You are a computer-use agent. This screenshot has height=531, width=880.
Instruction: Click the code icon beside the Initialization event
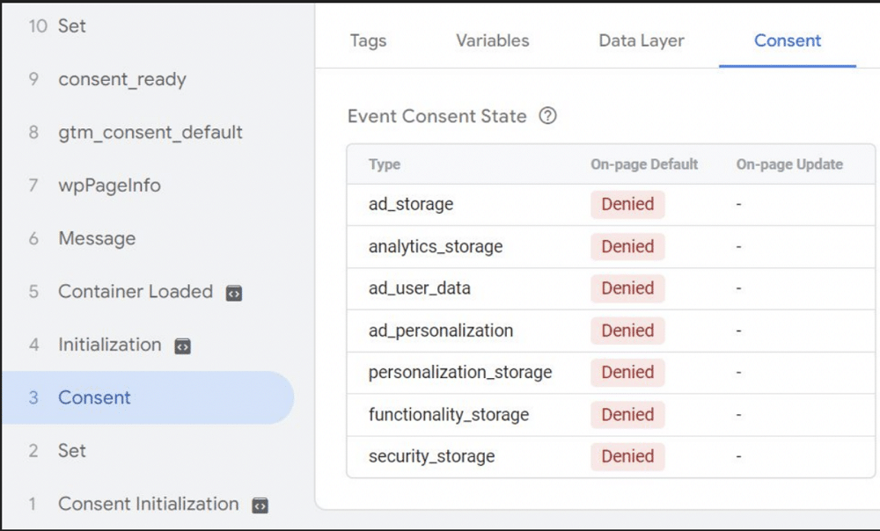pos(181,346)
